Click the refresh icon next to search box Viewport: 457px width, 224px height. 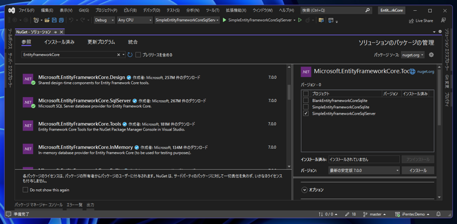pos(130,55)
